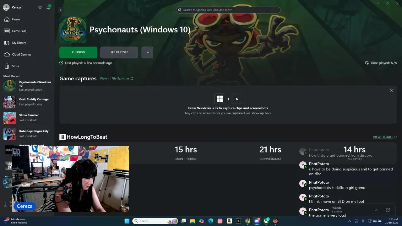The image size is (402, 226).
Task: Click the green RUNNING button
Action: [78, 52]
